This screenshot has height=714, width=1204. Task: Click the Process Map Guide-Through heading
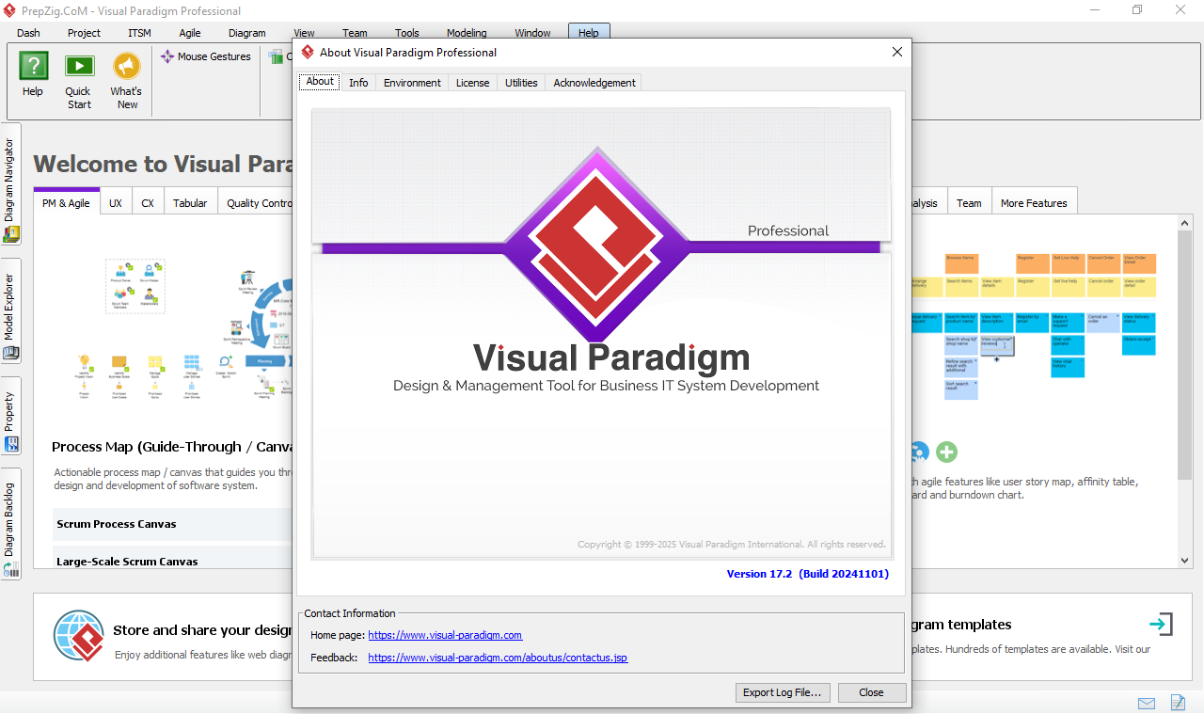click(172, 447)
